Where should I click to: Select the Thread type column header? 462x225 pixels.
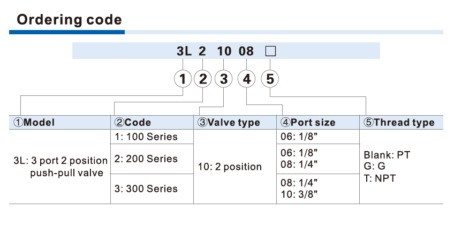pyautogui.click(x=399, y=122)
